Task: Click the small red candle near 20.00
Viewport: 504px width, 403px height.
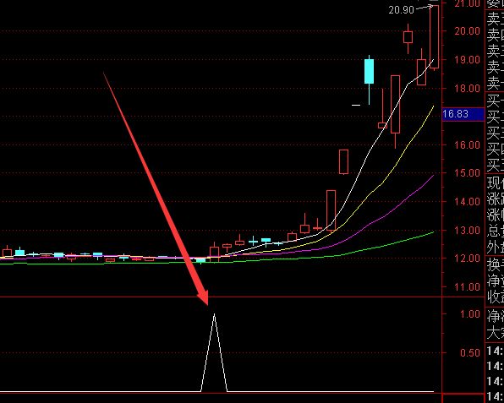Action: pyautogui.click(x=408, y=37)
